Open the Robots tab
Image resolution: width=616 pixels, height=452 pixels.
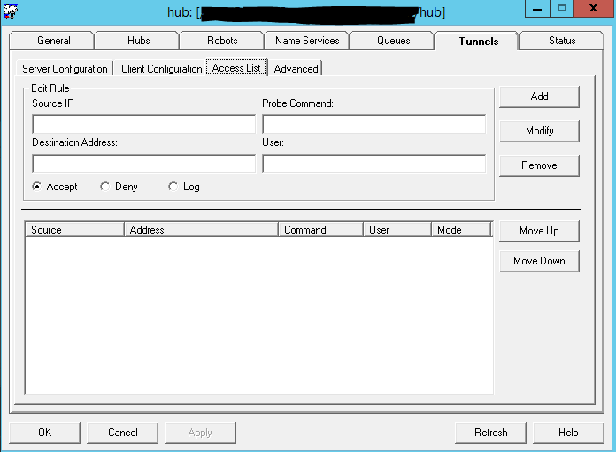click(222, 41)
